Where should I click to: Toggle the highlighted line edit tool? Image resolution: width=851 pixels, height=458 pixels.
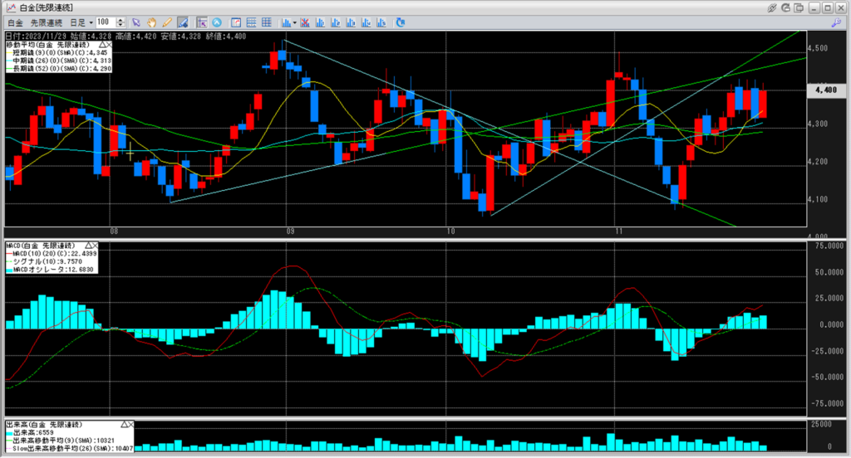click(183, 22)
